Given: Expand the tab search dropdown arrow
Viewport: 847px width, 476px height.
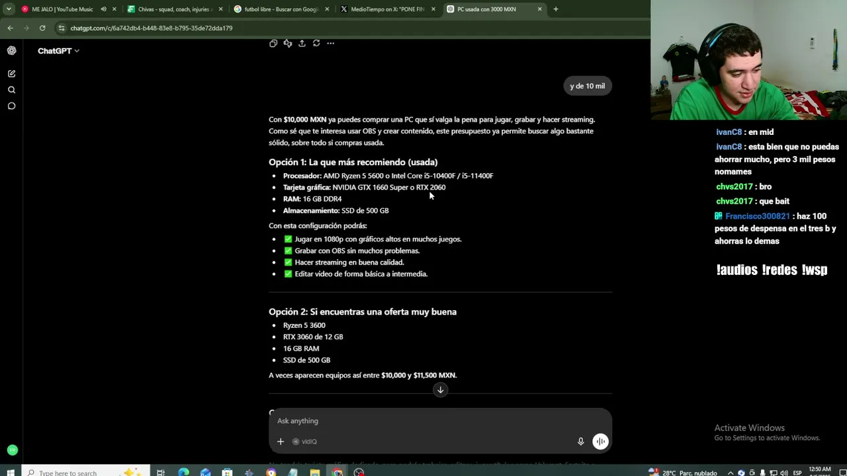Looking at the screenshot, I should coord(9,9).
